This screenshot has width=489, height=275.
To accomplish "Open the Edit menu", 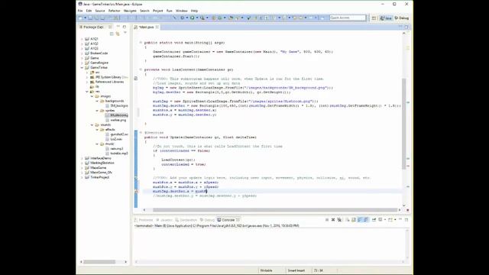I will (89, 11).
